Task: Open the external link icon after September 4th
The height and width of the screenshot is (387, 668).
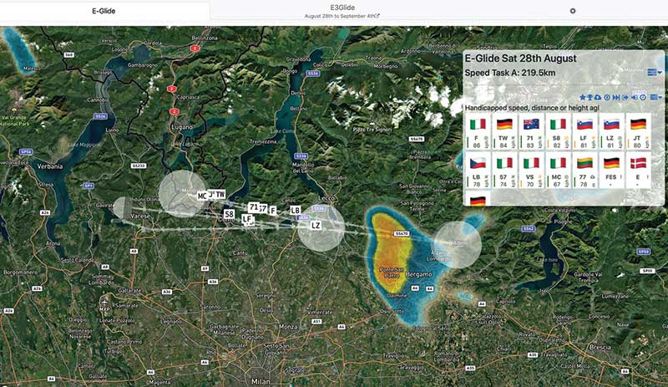Action: [377, 16]
